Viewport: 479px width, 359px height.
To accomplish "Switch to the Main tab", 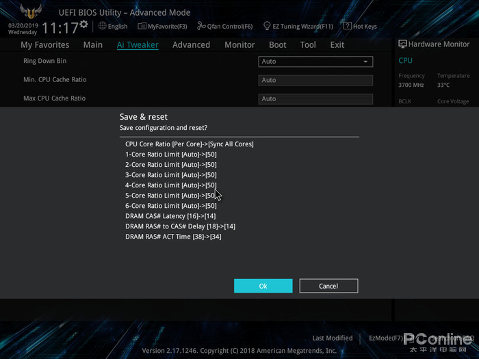I will (x=93, y=45).
